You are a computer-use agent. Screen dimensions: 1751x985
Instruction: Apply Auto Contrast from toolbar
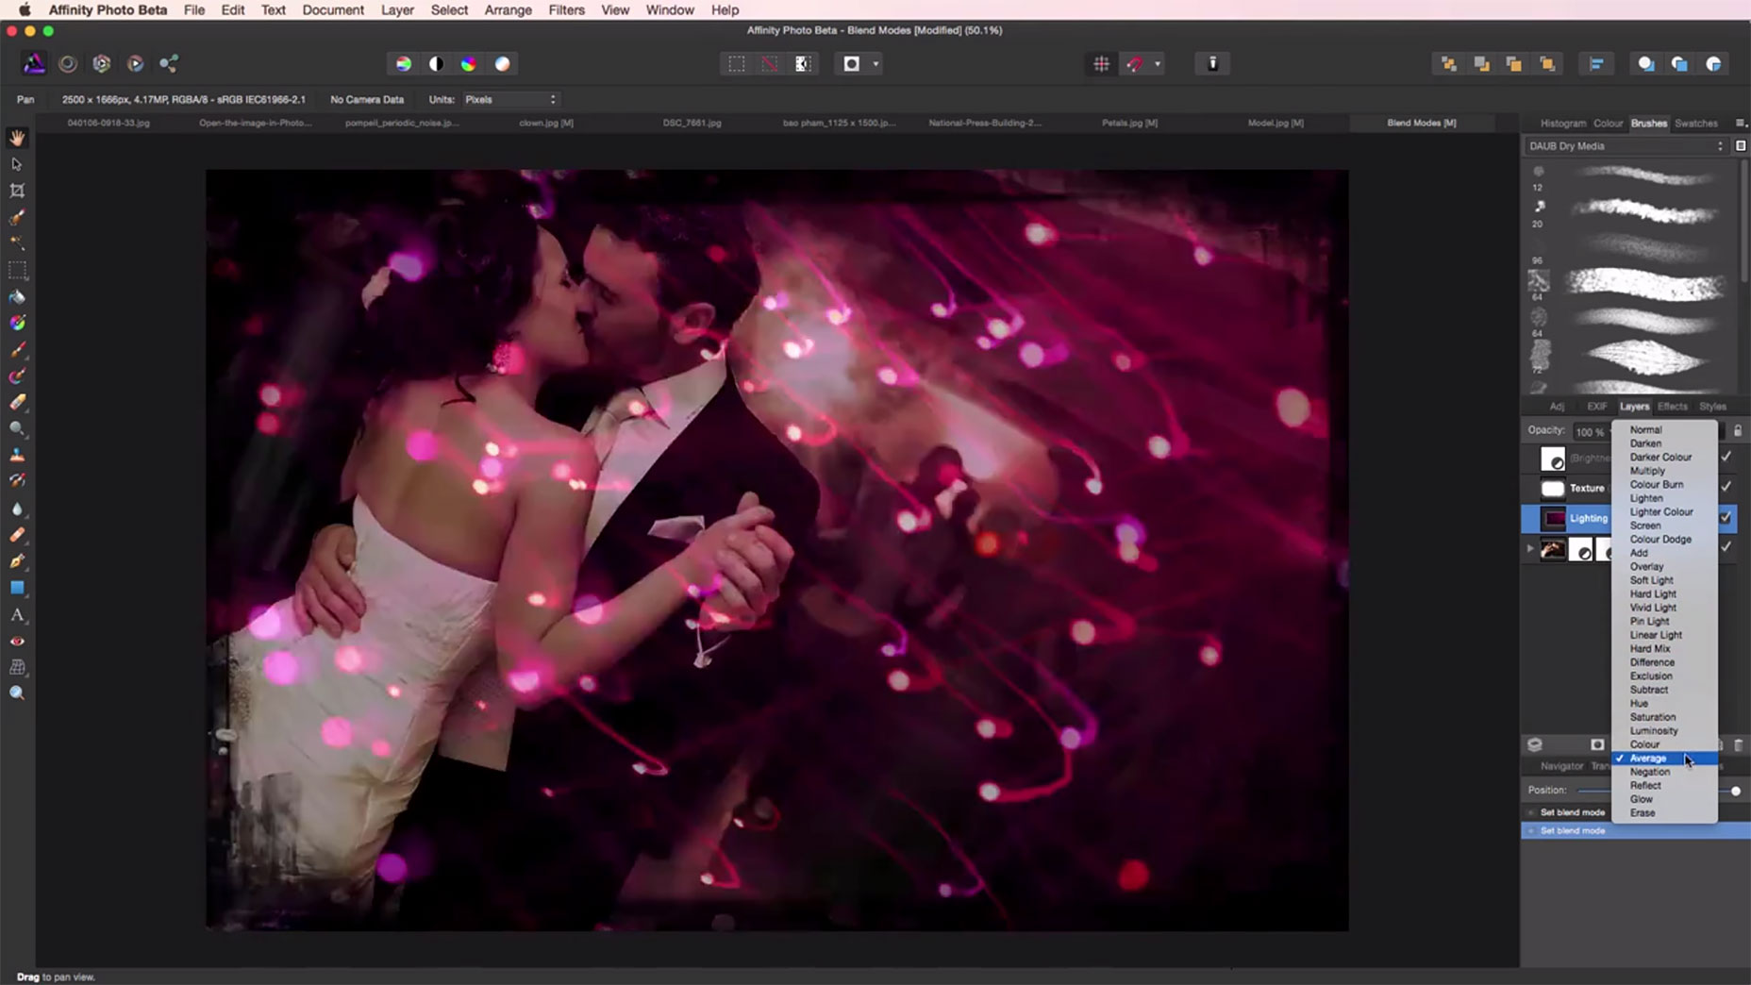point(436,63)
